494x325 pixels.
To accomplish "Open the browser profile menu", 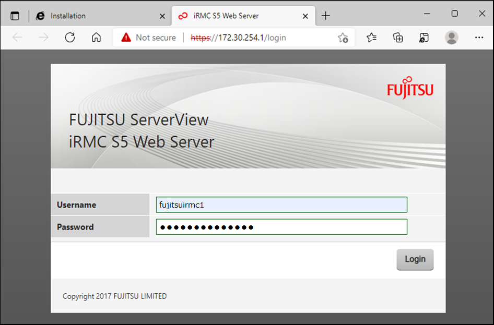I will click(x=452, y=38).
